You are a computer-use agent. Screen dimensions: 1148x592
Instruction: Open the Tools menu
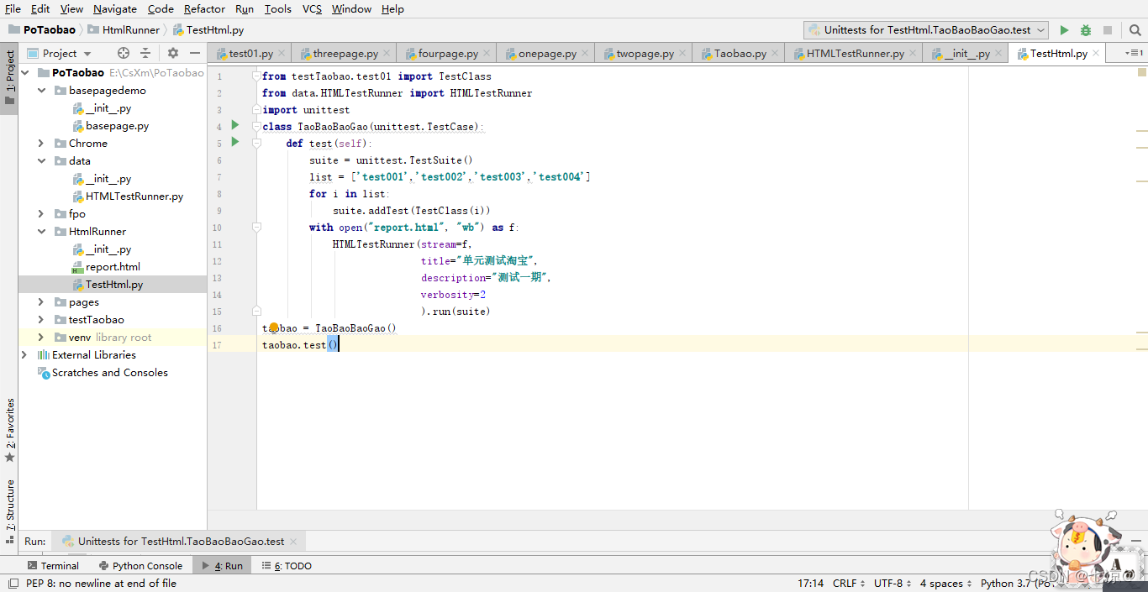[x=277, y=9]
